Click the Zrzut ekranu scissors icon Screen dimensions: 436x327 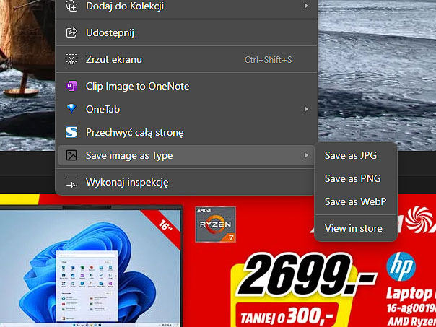pos(71,59)
